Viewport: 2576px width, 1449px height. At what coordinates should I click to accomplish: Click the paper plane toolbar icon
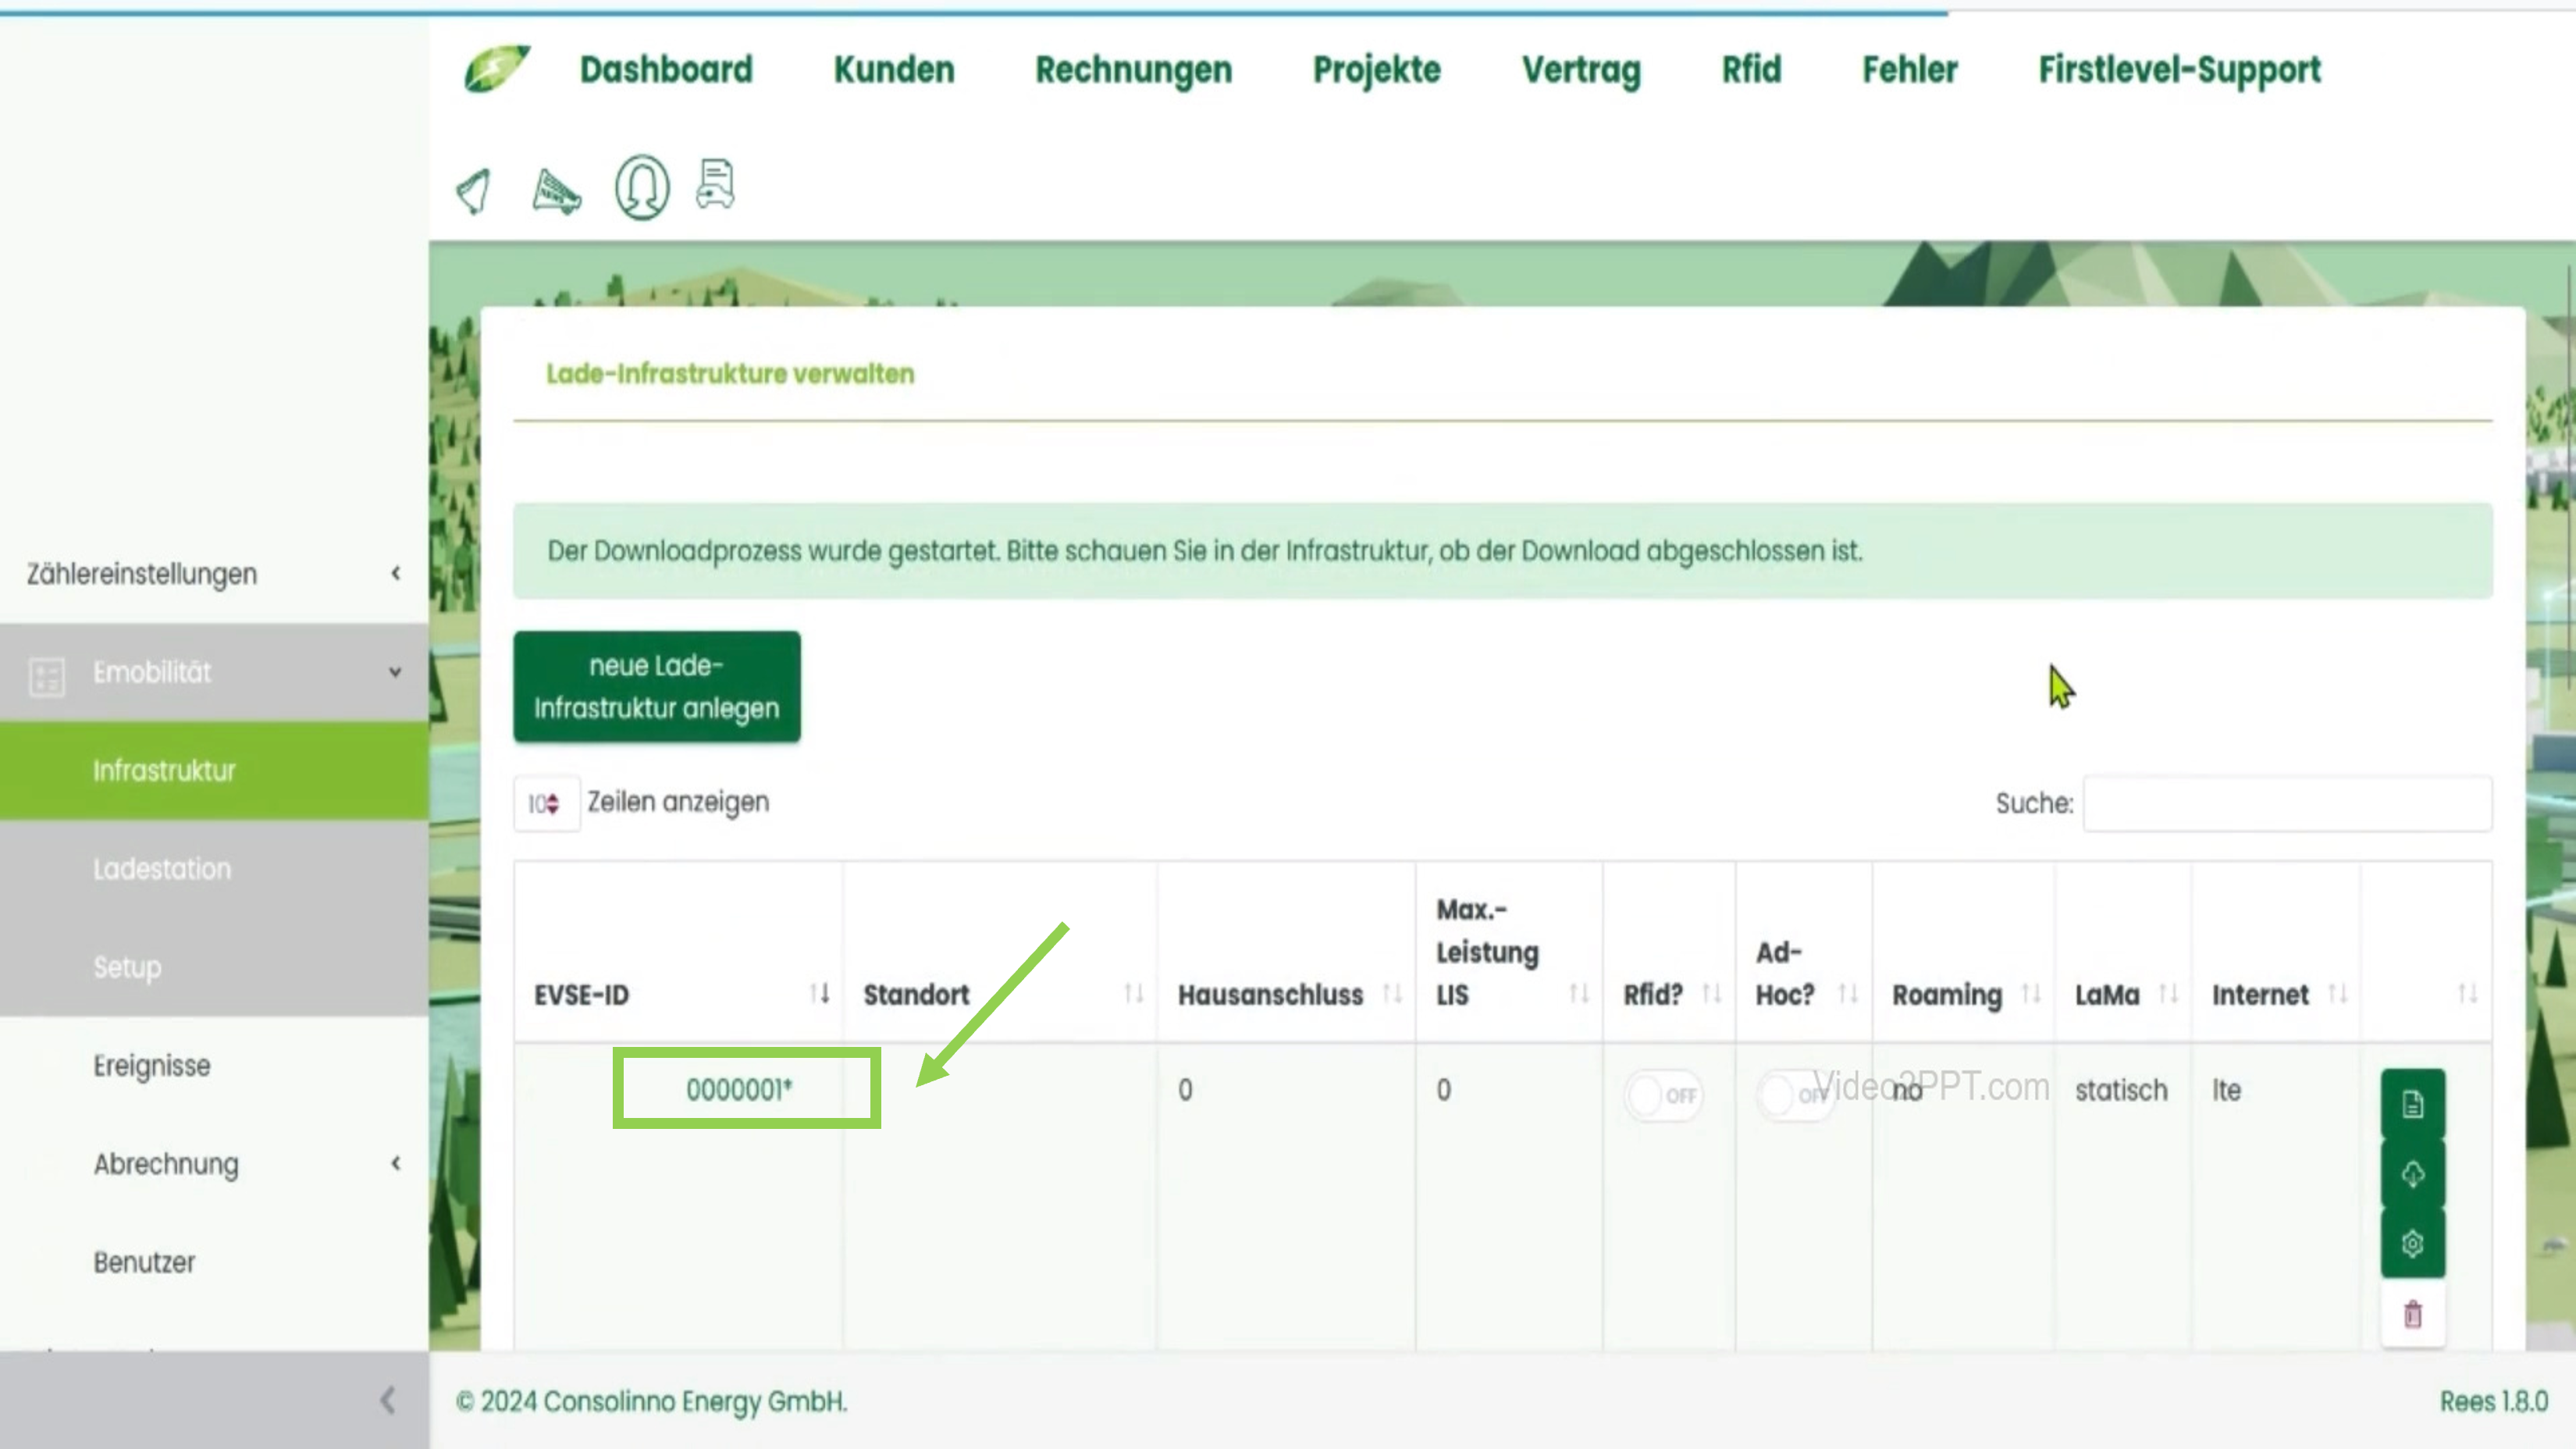click(x=474, y=191)
